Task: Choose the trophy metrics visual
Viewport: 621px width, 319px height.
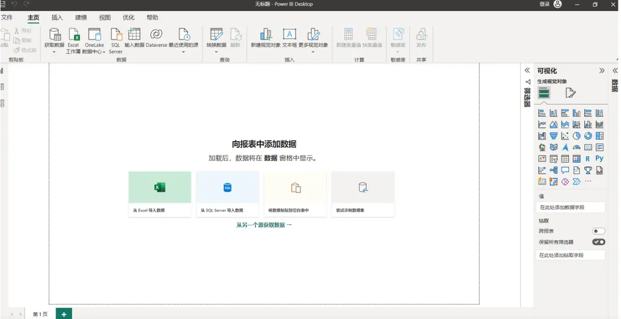Action: coord(588,170)
